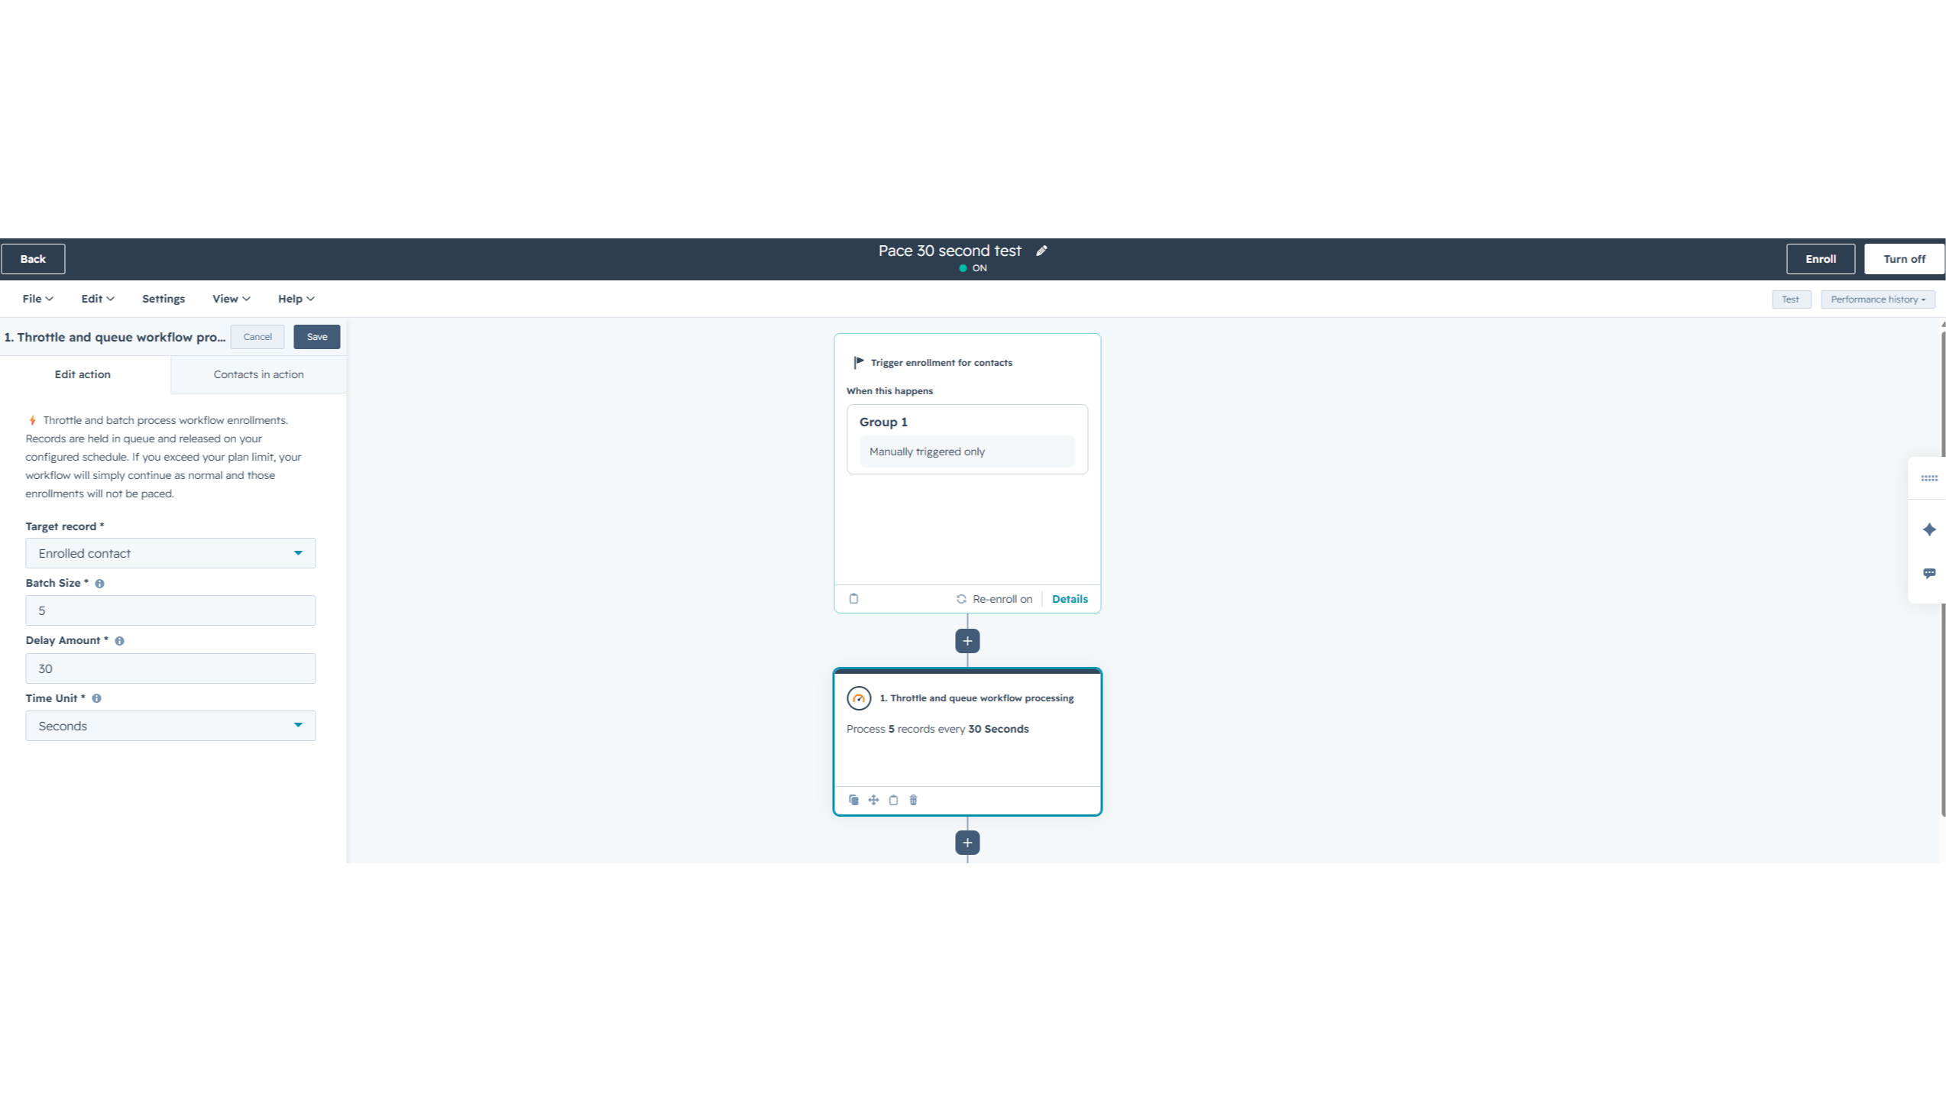This screenshot has height=1094, width=1946.
Task: Open the View menu
Action: 232,299
